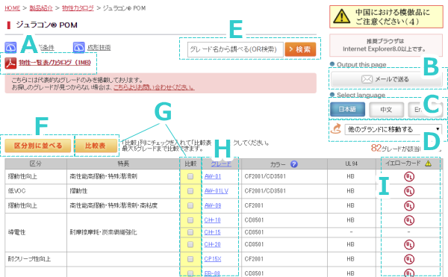Screen dimensions: 448x277
Task: Check the compare box for AW-09
Action: click(x=190, y=205)
